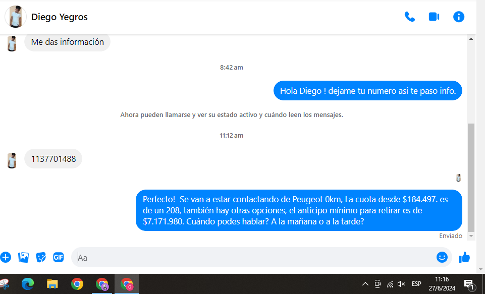Open Google Chrome from taskbar
This screenshot has height=294, width=485.
[77, 284]
